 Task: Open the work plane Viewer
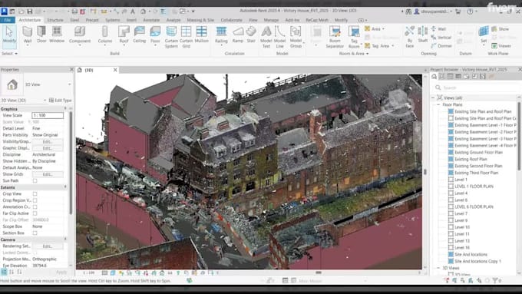[501, 45]
